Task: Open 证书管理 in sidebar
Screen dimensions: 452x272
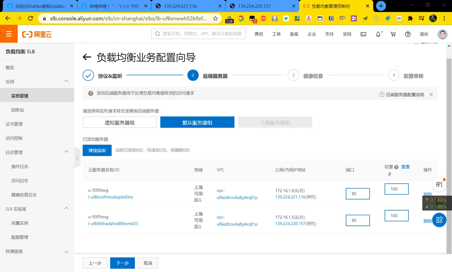Action: [14, 124]
